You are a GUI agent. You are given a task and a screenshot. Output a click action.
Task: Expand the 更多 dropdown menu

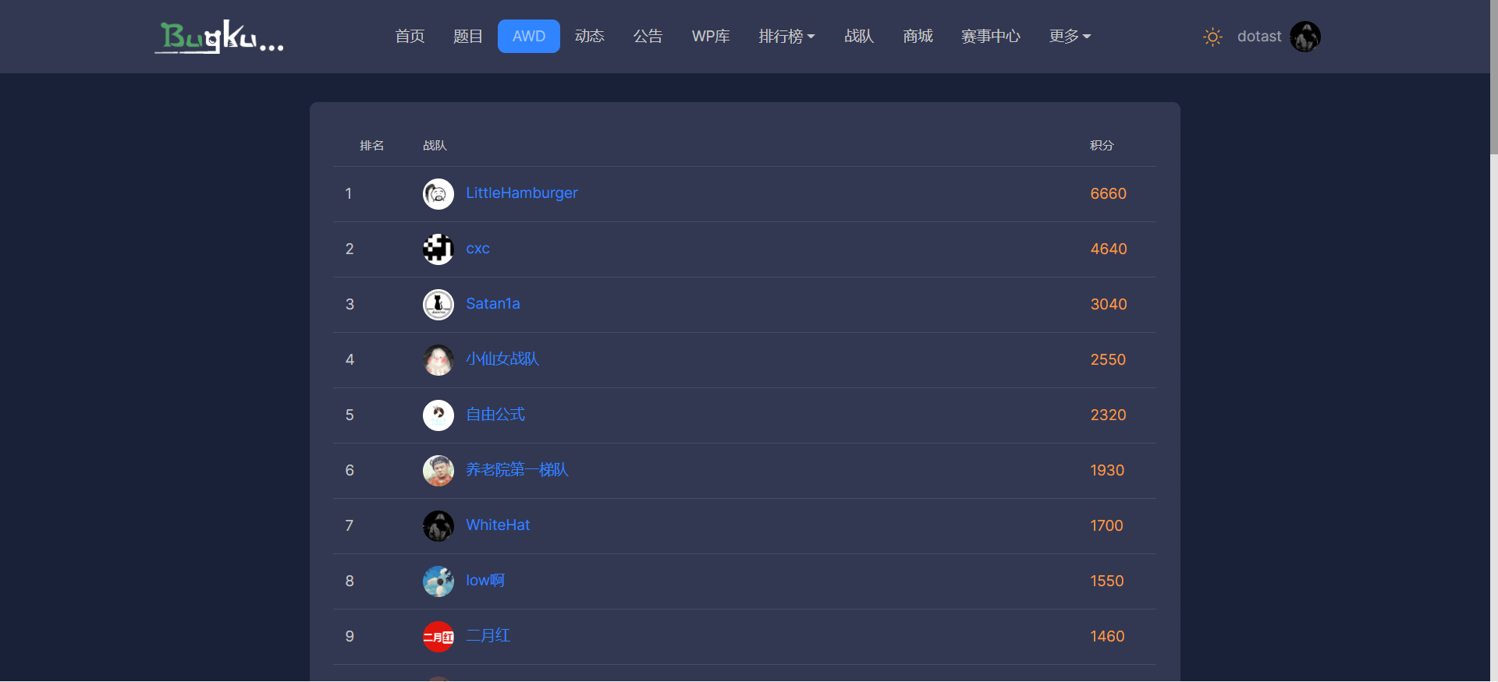pyautogui.click(x=1070, y=37)
